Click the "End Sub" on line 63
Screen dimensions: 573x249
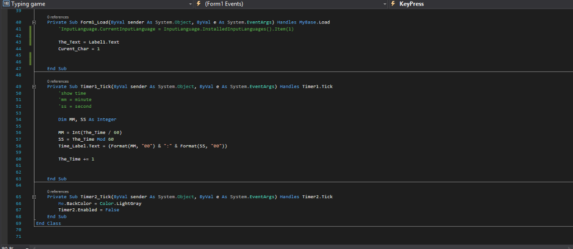click(57, 179)
